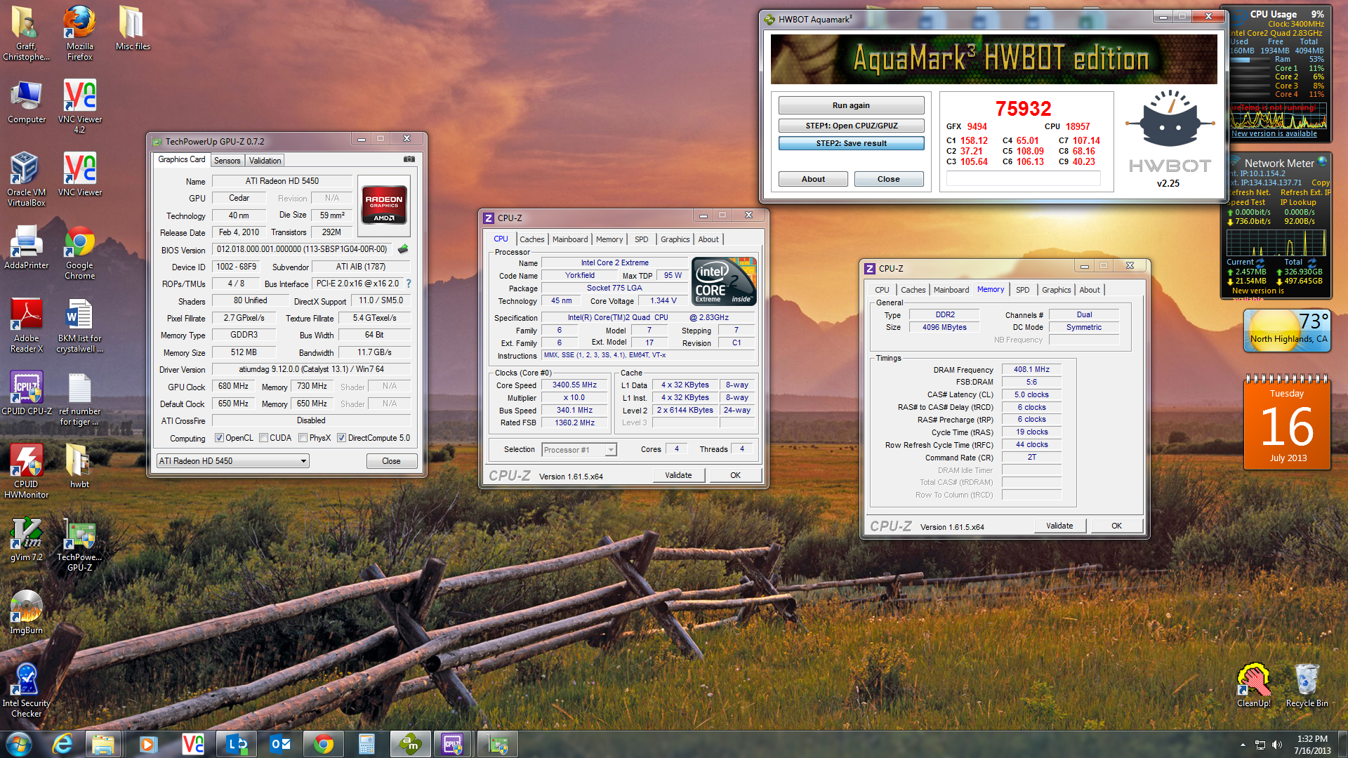Open About tab in CPU-Z Memory window
The image size is (1348, 758).
point(1089,290)
